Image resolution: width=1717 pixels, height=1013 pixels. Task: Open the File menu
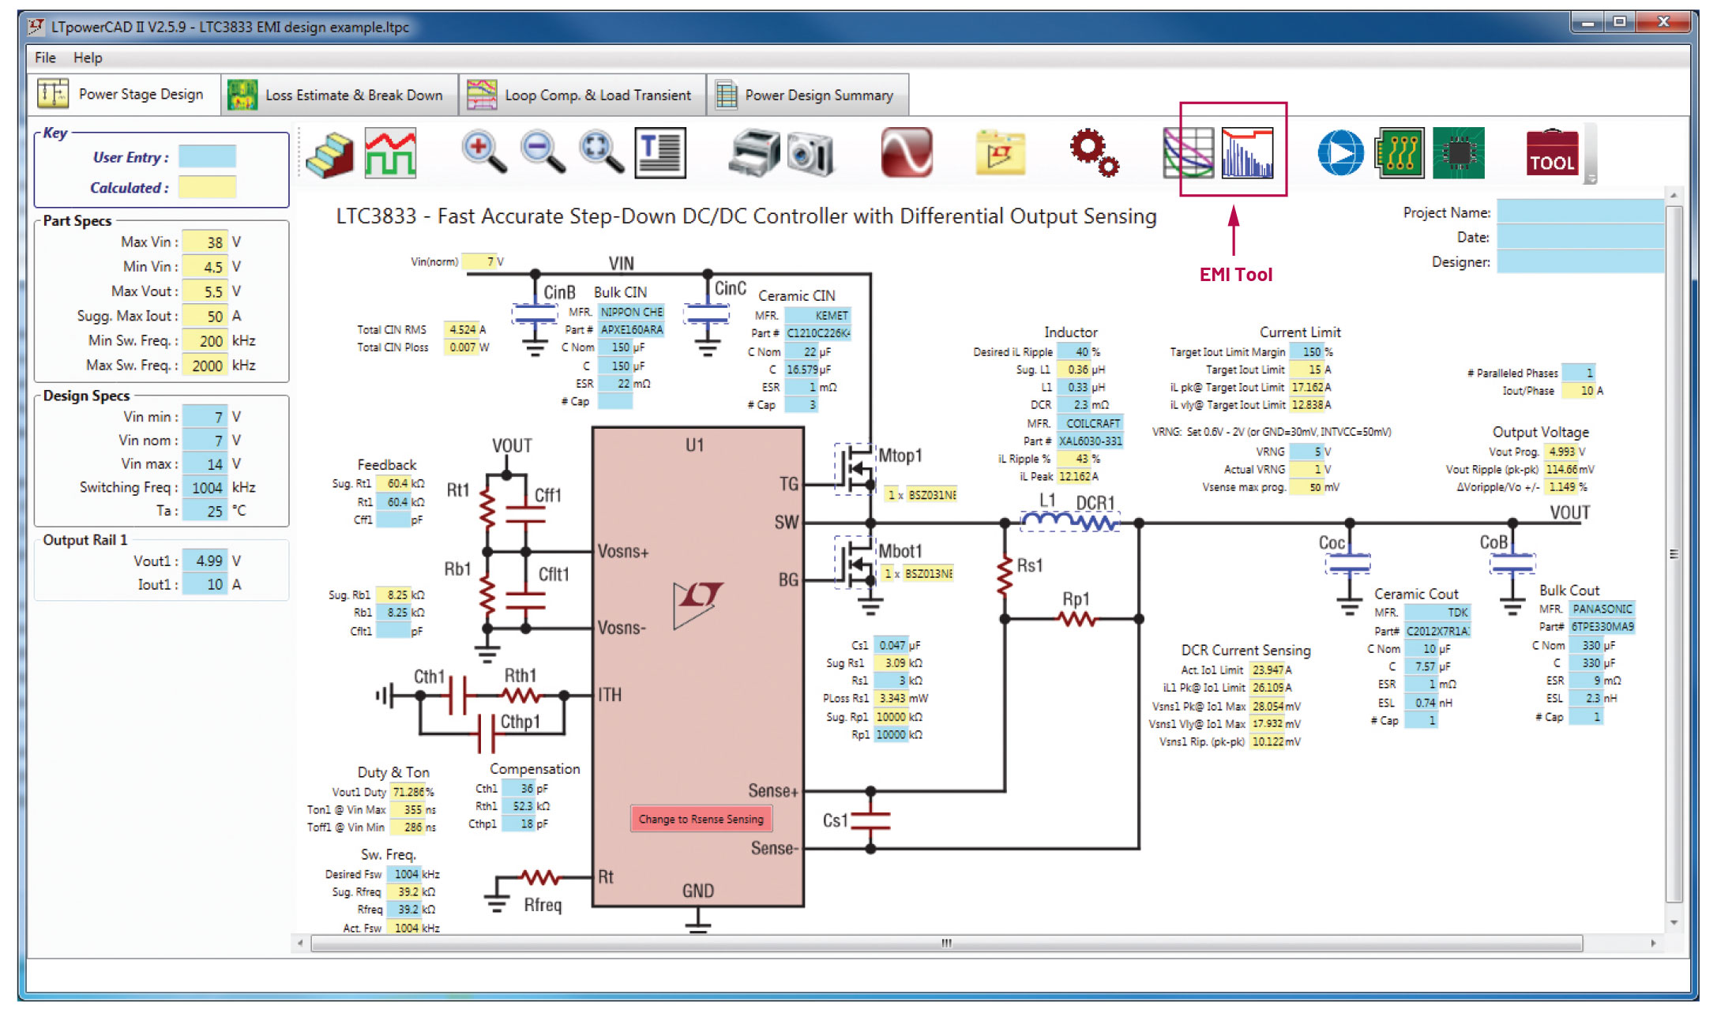point(45,58)
